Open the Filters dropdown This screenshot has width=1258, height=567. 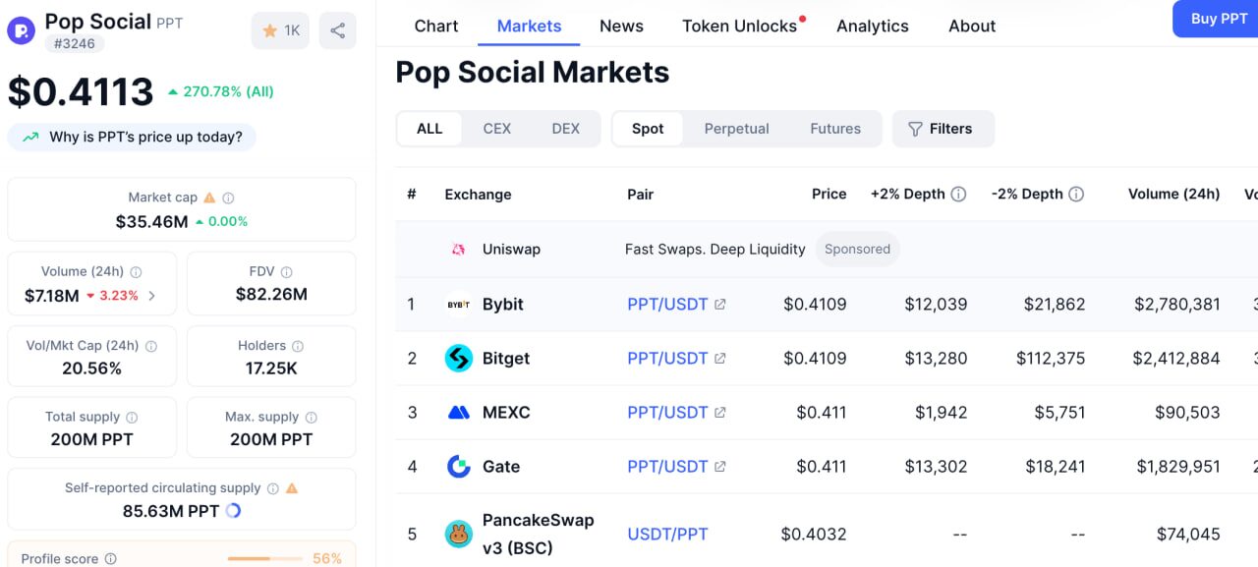[x=943, y=129]
